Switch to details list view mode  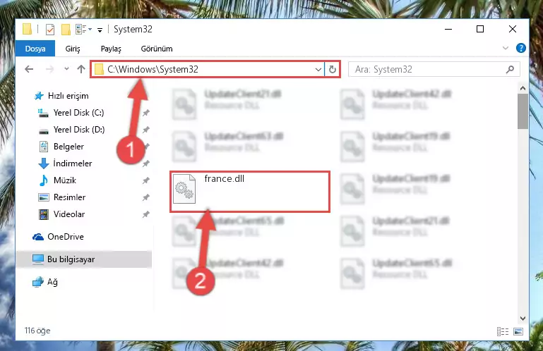tap(503, 332)
